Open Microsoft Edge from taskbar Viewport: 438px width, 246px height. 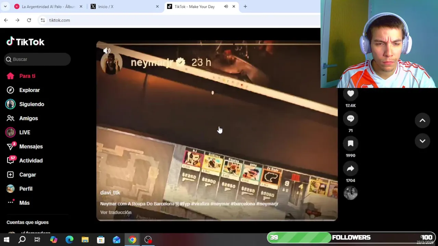point(69,240)
